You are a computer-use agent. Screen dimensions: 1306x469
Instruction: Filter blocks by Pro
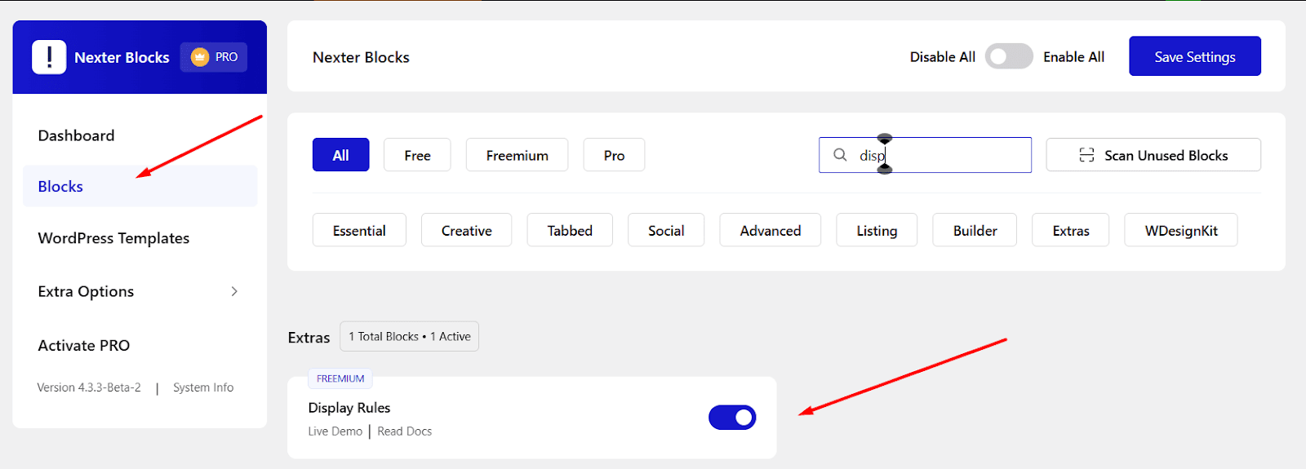pyautogui.click(x=614, y=155)
